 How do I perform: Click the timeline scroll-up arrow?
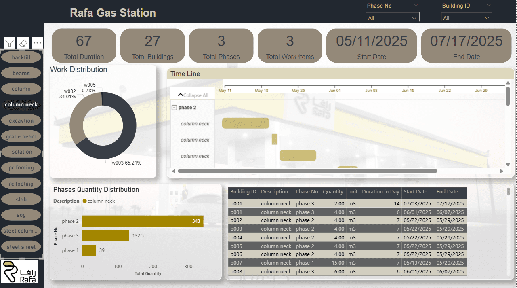click(x=508, y=83)
